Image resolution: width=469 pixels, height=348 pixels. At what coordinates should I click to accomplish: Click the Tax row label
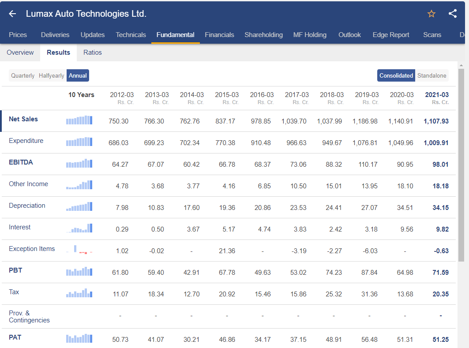tap(14, 292)
